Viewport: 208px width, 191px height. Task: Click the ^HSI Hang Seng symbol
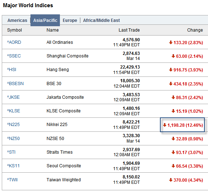(11, 70)
